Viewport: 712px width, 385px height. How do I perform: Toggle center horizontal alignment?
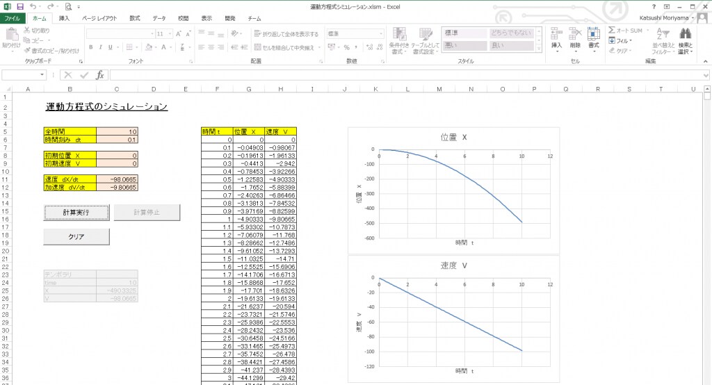coord(211,47)
